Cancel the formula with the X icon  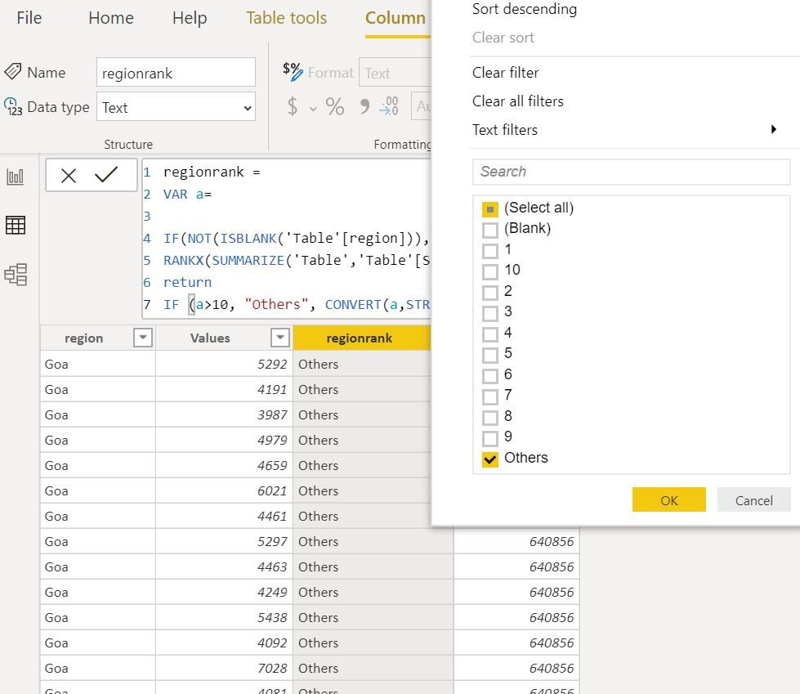69,176
